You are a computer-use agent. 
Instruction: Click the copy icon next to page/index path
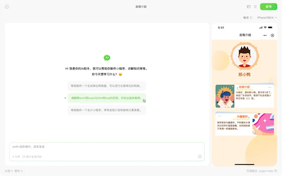point(276,171)
